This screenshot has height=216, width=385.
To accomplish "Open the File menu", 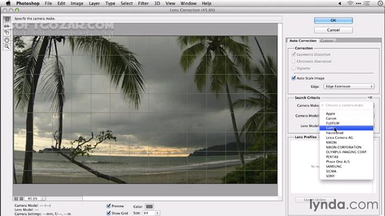I will (48, 3).
